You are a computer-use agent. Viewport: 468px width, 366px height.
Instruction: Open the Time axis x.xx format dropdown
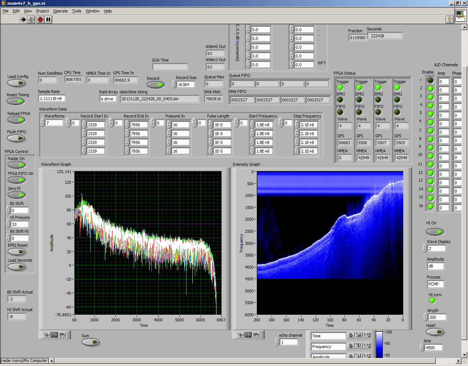point(367,335)
